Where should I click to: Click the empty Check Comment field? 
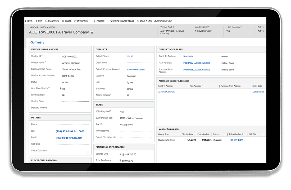[x=72, y=151]
